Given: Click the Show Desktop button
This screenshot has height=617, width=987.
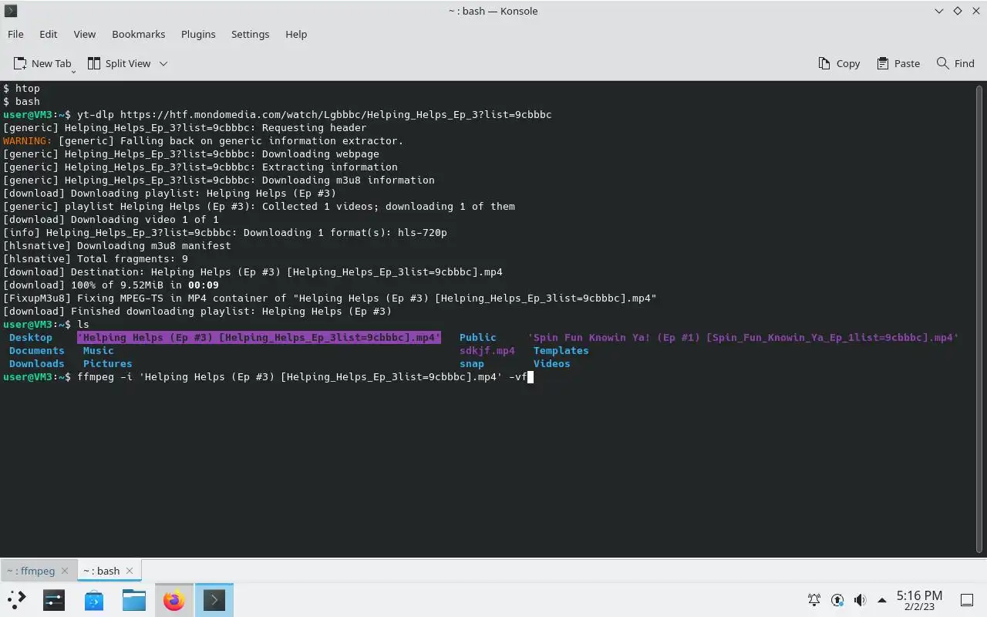Looking at the screenshot, I should point(967,599).
